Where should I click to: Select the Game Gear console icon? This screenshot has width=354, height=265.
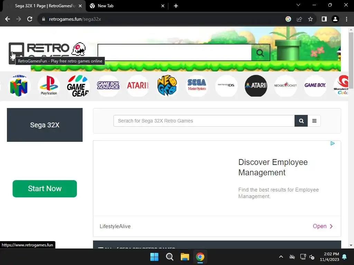click(78, 86)
